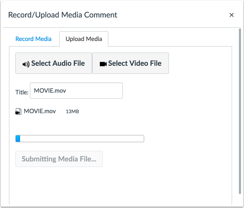Click the empty tab strip area right of Upload Media
The height and width of the screenshot is (208, 244).
[x=170, y=39]
